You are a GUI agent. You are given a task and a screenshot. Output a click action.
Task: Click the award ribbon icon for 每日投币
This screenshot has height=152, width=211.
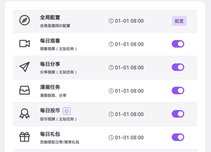tap(25, 114)
